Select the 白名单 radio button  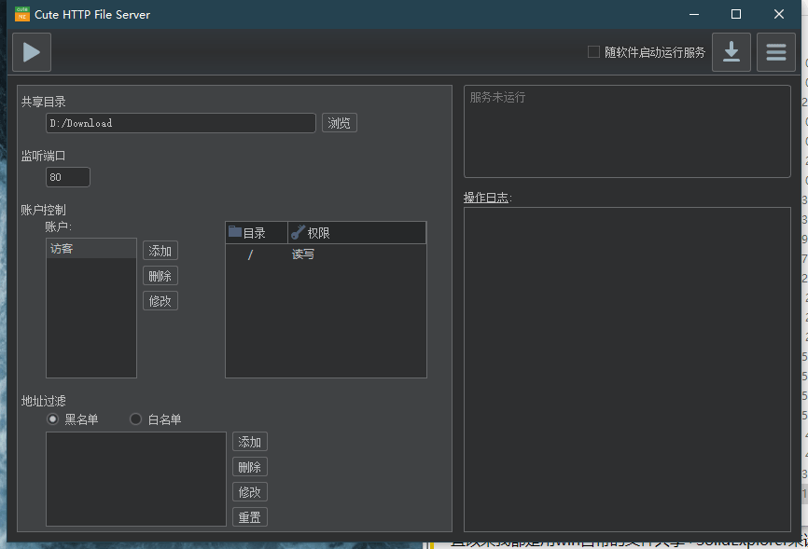pyautogui.click(x=135, y=419)
